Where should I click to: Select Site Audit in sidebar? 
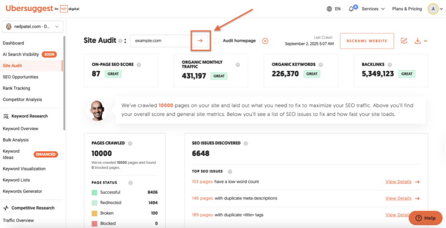tap(12, 66)
